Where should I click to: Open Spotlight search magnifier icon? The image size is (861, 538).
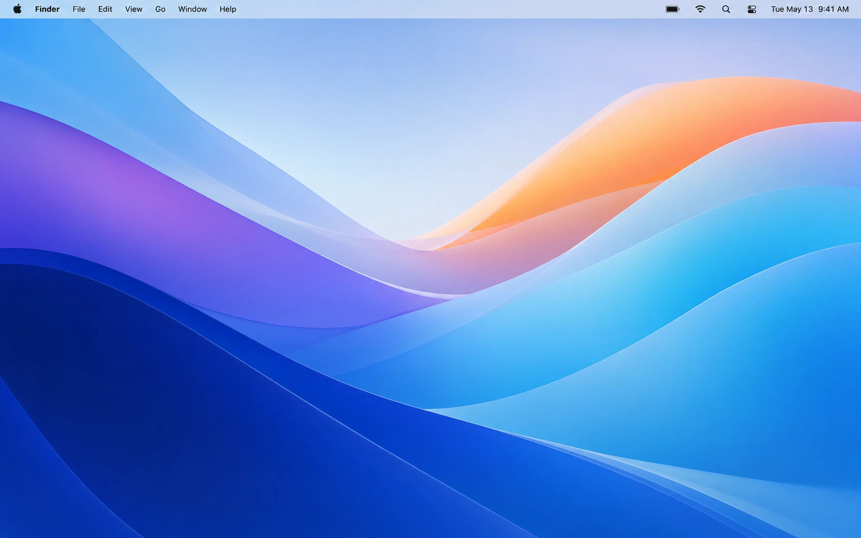pyautogui.click(x=726, y=9)
